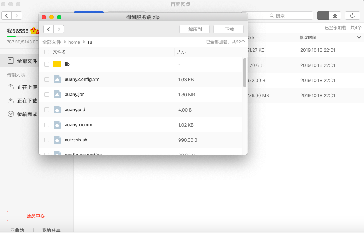The height and width of the screenshot is (233, 364).
Task: Click back arrow in zip preview window
Action: pyautogui.click(x=49, y=29)
